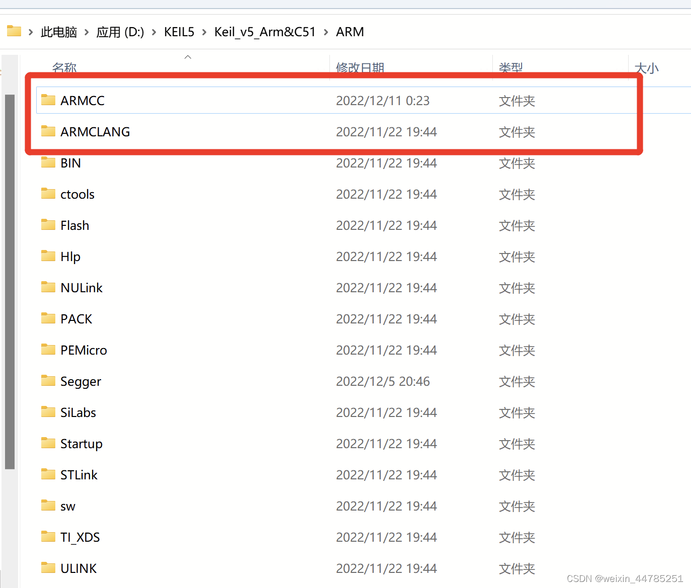Screen dimensions: 691x588
Task: Sort files by 修改日期 column header
Action: click(360, 68)
